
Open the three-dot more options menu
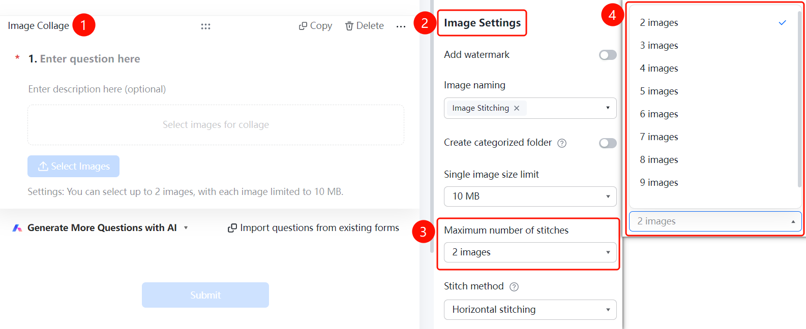[401, 26]
